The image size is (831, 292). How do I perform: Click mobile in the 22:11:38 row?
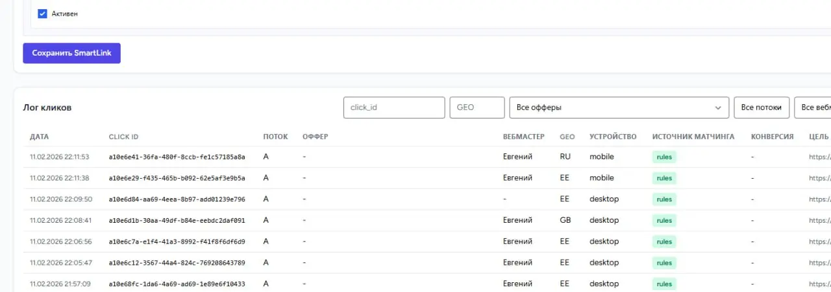pyautogui.click(x=601, y=178)
